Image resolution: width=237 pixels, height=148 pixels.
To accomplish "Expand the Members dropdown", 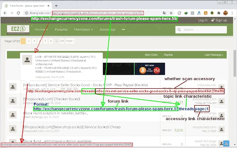I will pyautogui.click(x=83, y=30).
